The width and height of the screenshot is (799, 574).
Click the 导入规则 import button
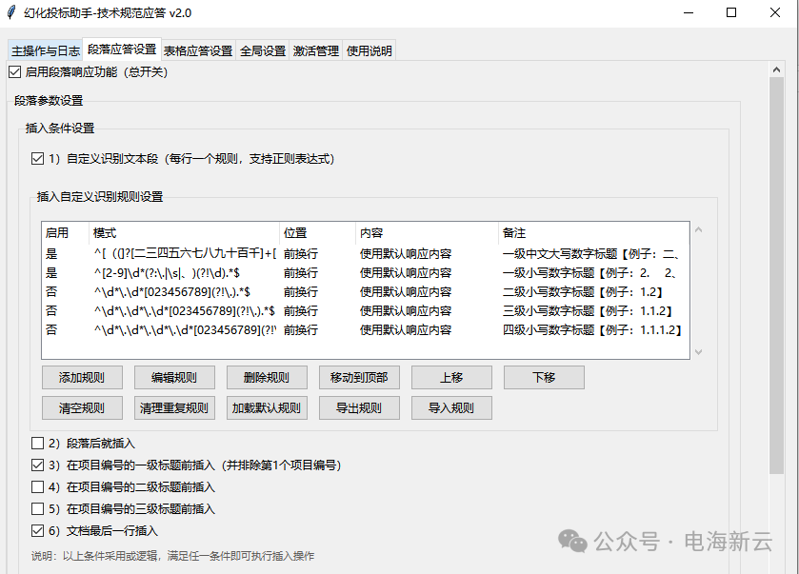click(x=451, y=407)
